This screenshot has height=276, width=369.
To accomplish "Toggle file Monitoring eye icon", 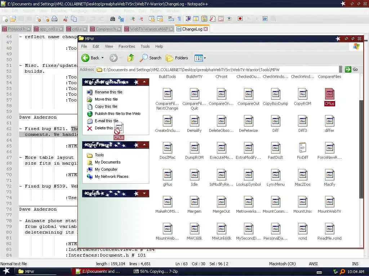I will [x=229, y=19].
